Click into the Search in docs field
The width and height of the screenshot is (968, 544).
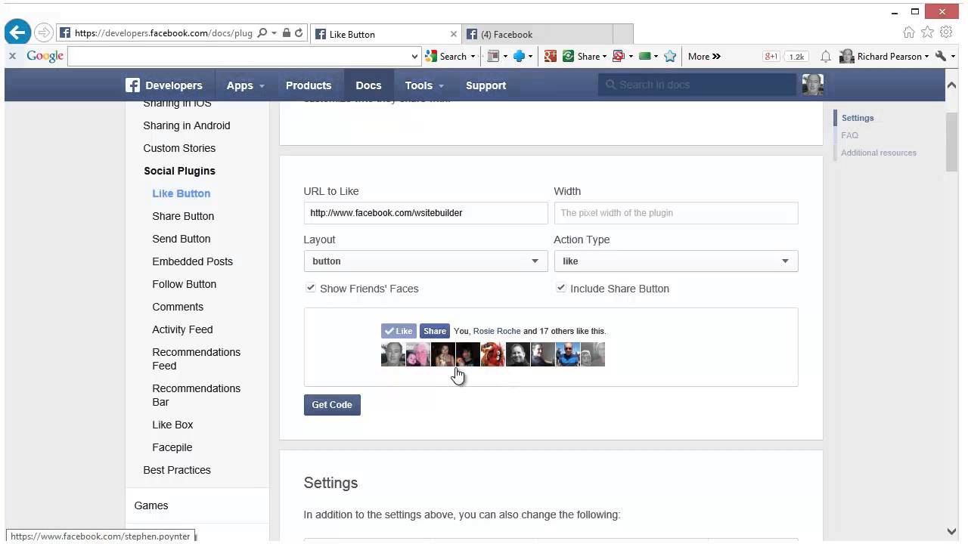click(697, 85)
